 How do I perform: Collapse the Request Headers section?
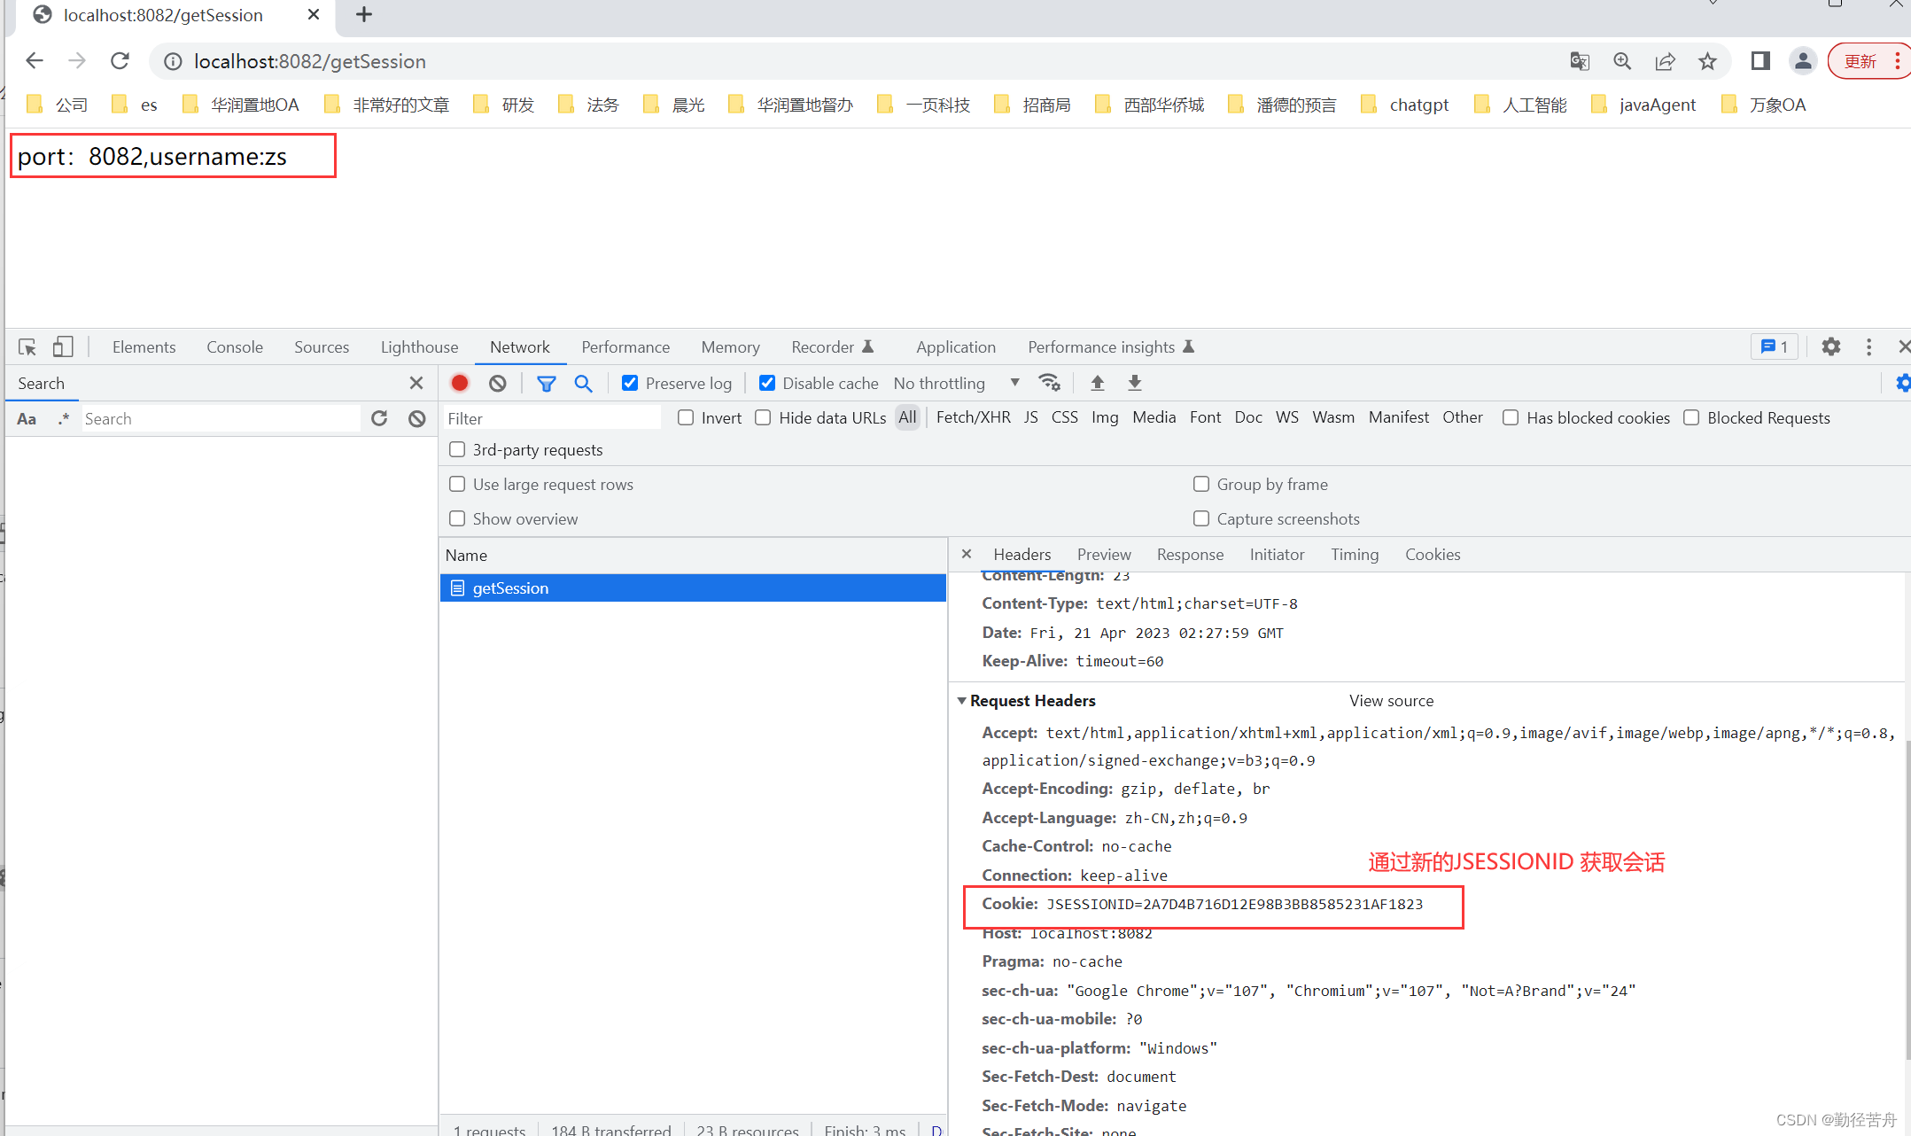[962, 700]
